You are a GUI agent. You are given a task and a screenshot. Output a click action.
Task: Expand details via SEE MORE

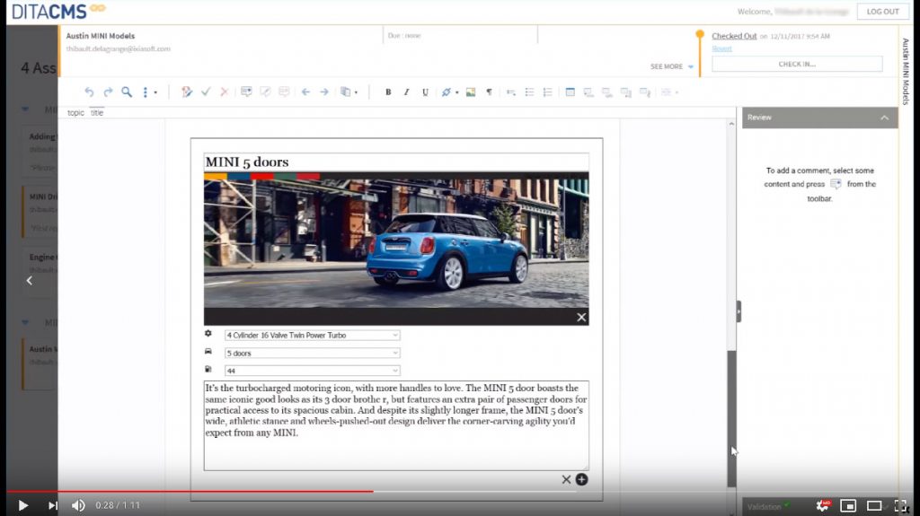[x=671, y=66]
